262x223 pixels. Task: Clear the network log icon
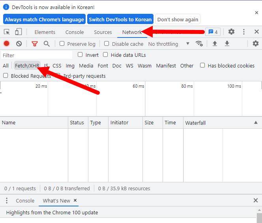tap(19, 44)
